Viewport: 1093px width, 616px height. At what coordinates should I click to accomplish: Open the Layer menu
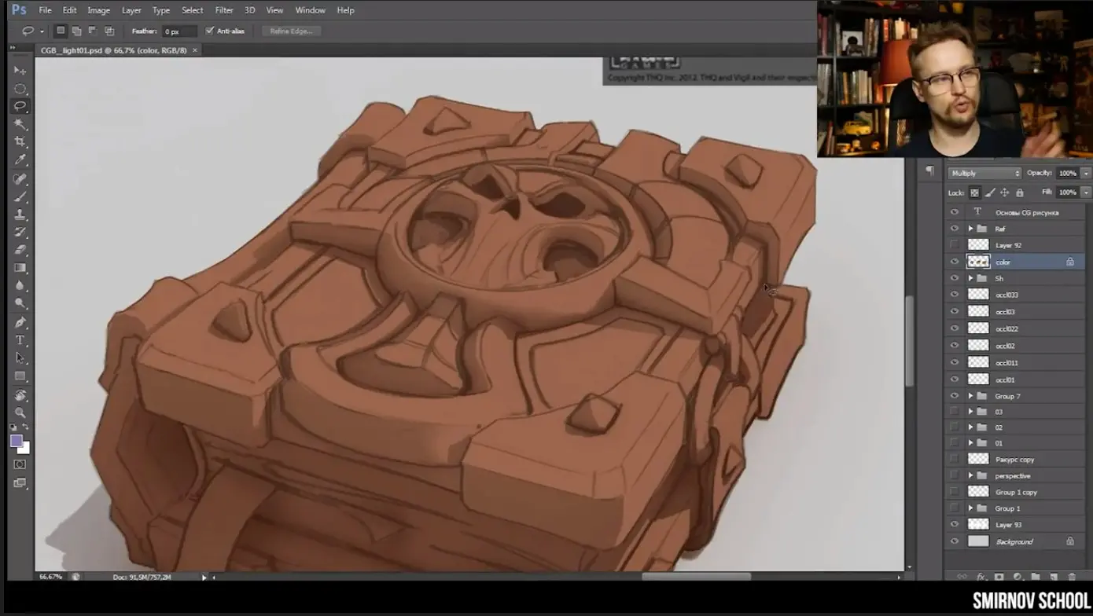point(131,10)
